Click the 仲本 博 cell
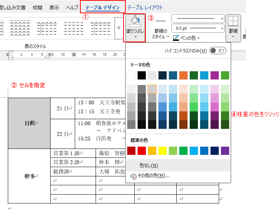The image size is (279, 215). [111, 162]
